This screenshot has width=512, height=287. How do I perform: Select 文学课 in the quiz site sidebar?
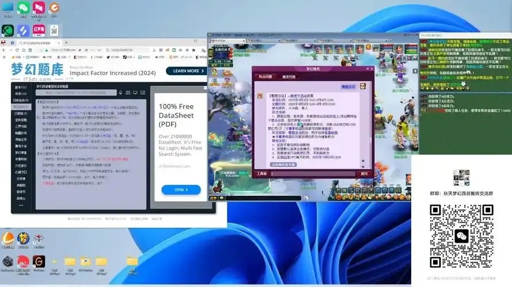[x=21, y=179]
